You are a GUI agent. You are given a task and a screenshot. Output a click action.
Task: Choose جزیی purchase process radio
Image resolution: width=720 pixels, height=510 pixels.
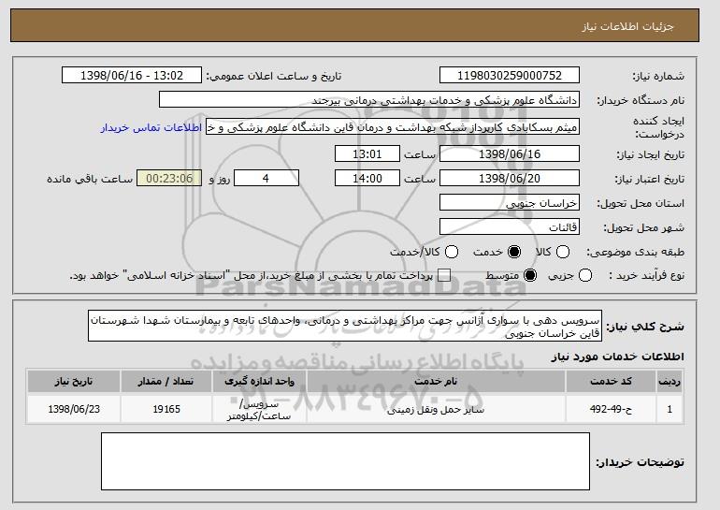tap(585, 276)
